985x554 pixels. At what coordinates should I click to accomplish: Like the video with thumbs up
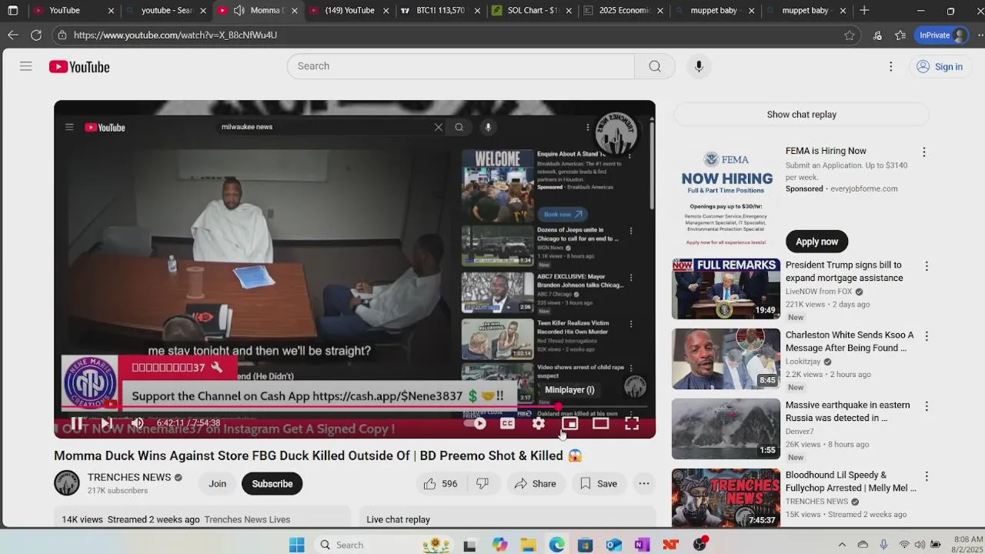[x=440, y=484]
